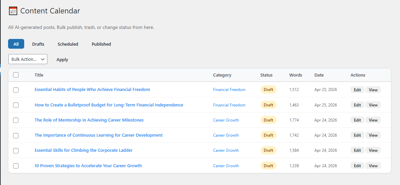Image resolution: width=400 pixels, height=185 pixels.
Task: Open How to Create a Bulletproof Budget post
Action: tap(109, 105)
